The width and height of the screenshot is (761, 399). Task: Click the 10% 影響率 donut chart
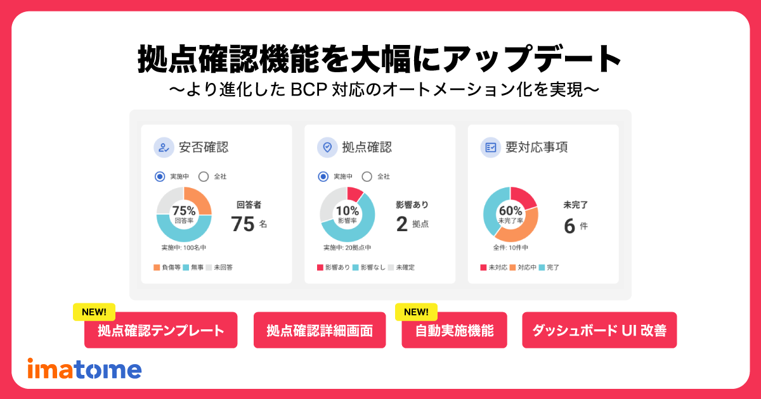[348, 214]
